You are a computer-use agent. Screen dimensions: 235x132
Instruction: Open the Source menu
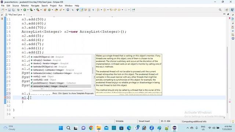tap(15, 6)
